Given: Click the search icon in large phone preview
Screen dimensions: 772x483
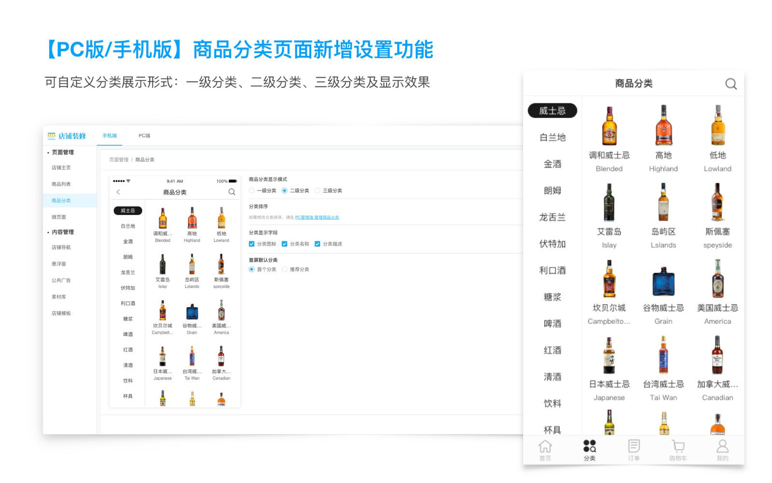Looking at the screenshot, I should coord(731,84).
